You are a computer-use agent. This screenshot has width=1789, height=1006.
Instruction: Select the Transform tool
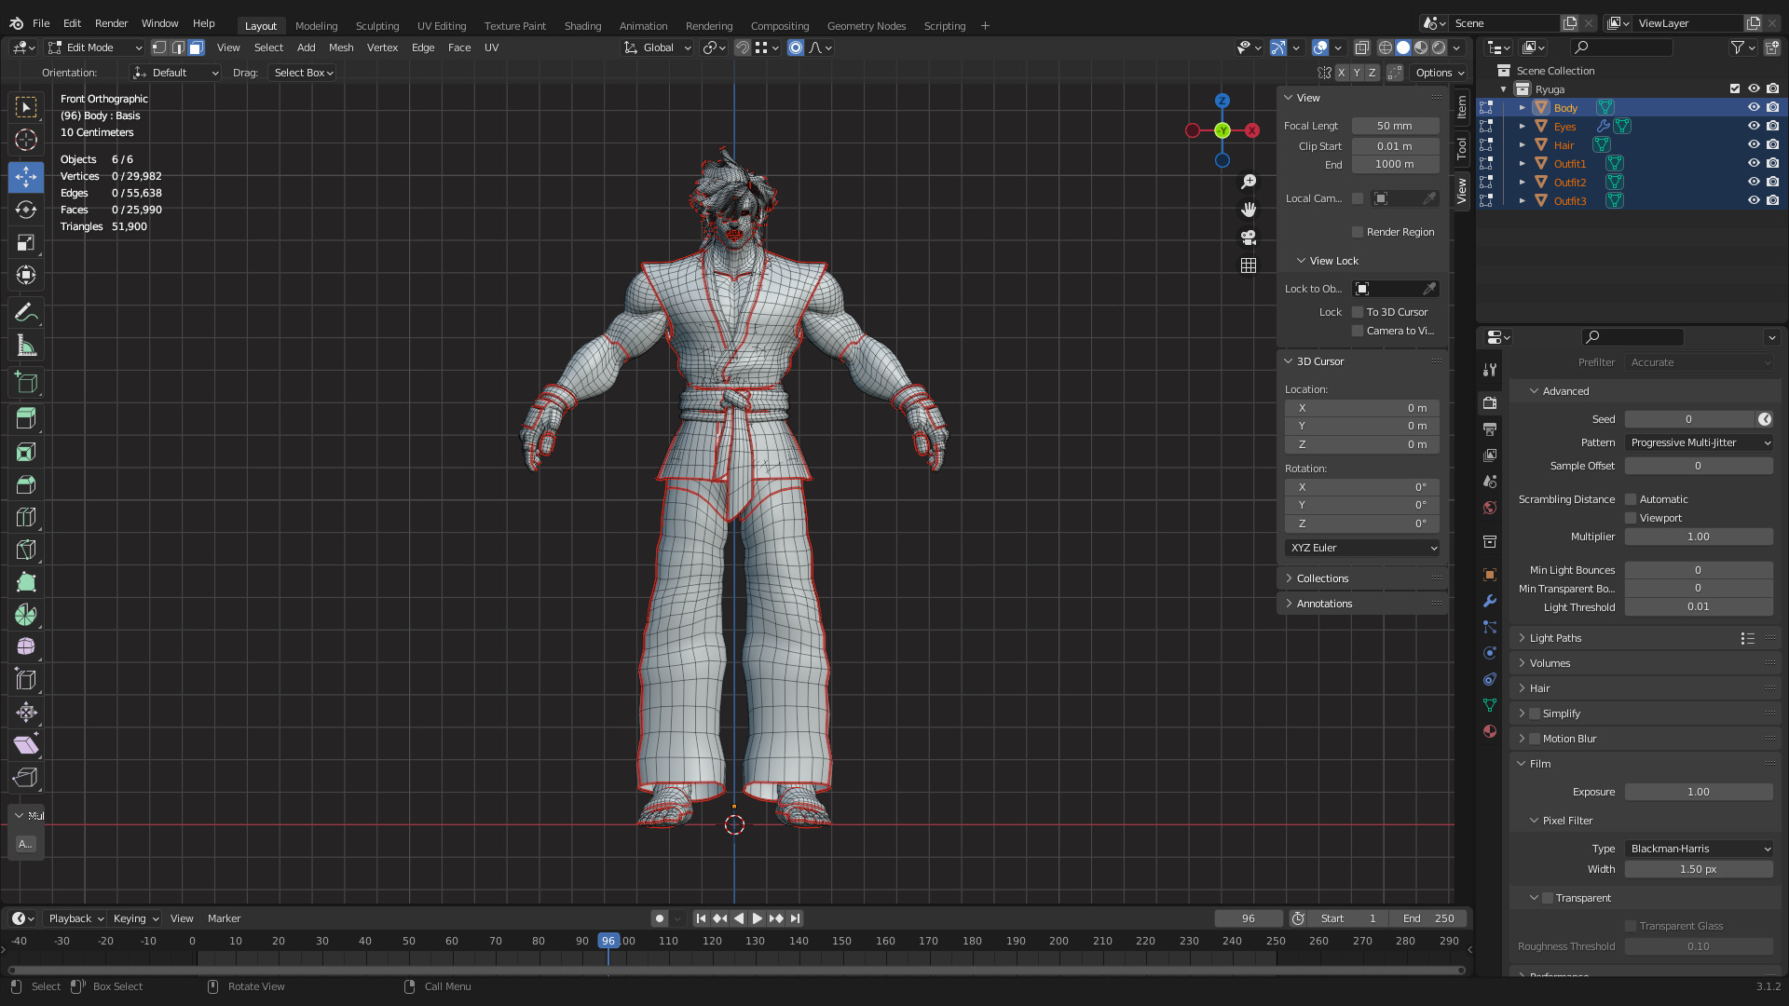pyautogui.click(x=26, y=276)
